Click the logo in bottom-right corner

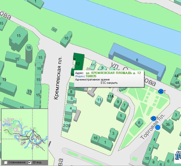click(177, 156)
